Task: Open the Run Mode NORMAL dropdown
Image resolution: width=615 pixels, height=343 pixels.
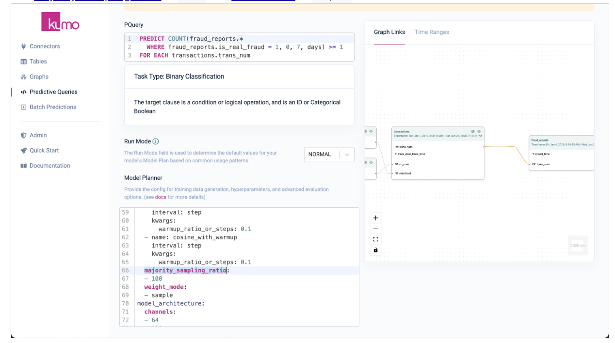Action: point(321,155)
